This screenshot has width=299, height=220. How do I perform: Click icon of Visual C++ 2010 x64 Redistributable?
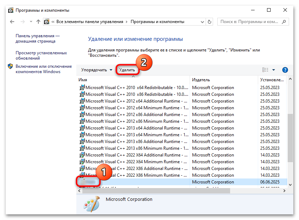pyautogui.click(x=82, y=88)
